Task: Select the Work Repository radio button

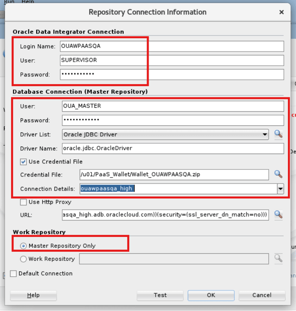Action: click(23, 259)
